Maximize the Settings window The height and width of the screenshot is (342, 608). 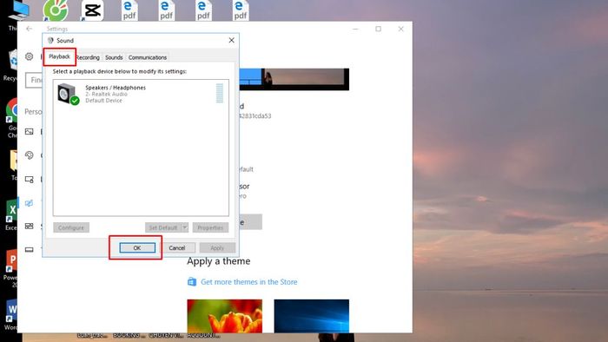379,29
